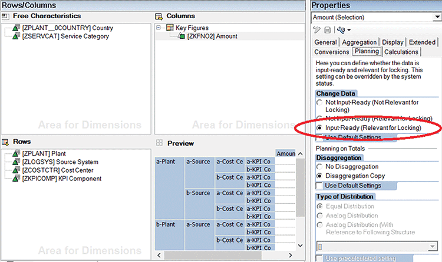
Task: Click the preview scroll left arrow
Action: 159,256
